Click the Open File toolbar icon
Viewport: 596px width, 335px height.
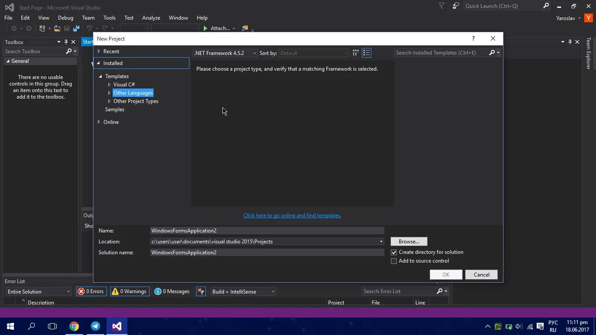coord(57,28)
